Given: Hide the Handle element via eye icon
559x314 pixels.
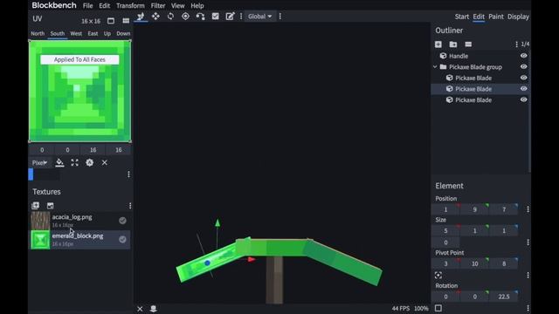Looking at the screenshot, I should click(x=524, y=56).
